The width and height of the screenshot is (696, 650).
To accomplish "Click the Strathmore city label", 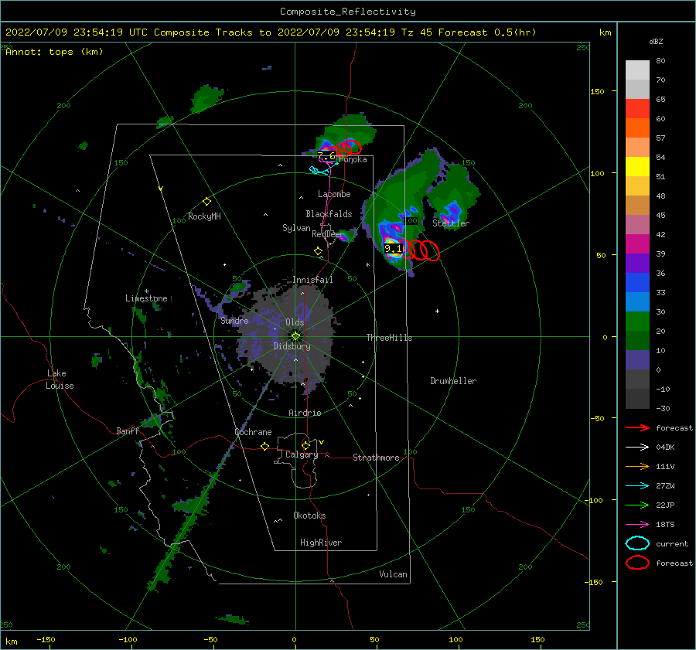I will (376, 458).
